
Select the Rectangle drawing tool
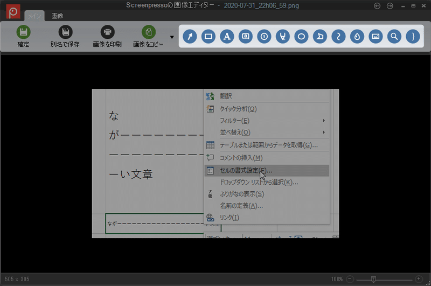click(x=208, y=36)
